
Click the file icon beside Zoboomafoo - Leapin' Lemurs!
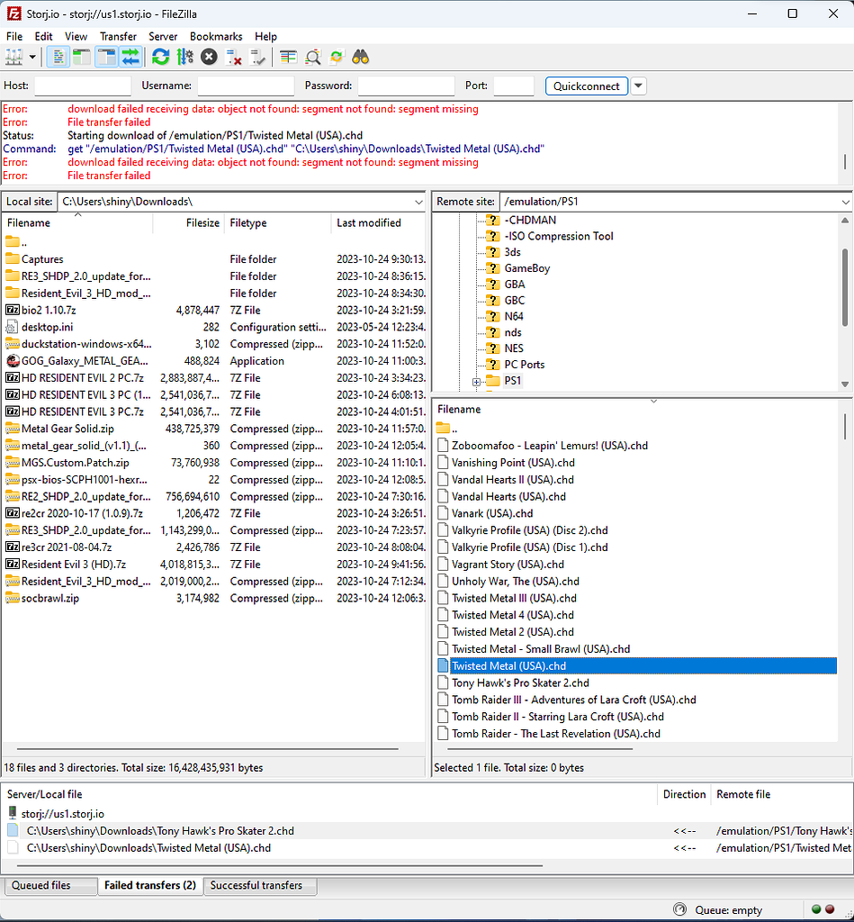pos(443,446)
